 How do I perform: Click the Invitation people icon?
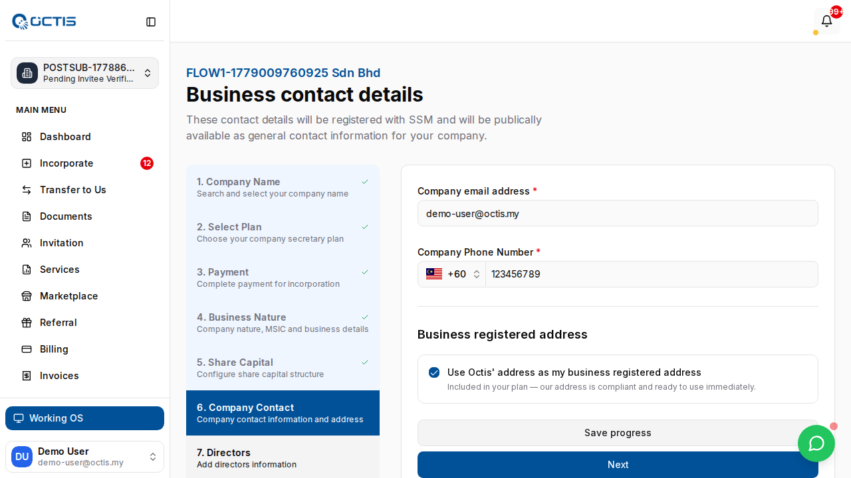pyautogui.click(x=27, y=243)
